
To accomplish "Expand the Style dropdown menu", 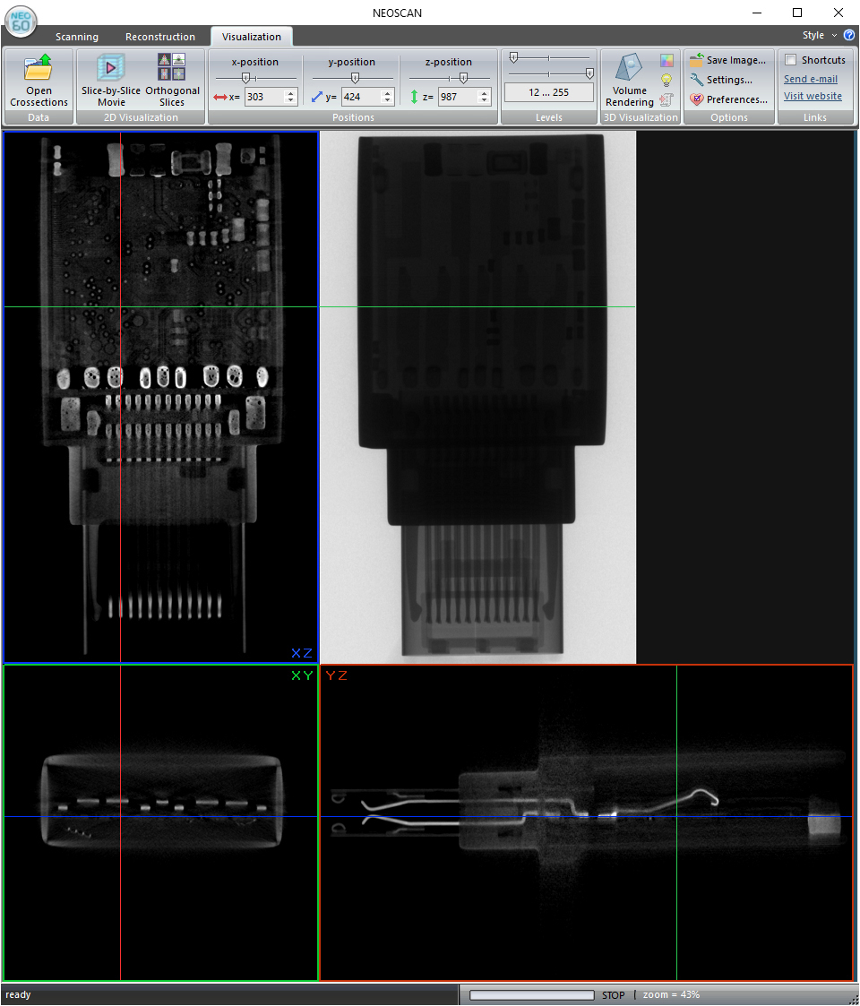I will (819, 35).
